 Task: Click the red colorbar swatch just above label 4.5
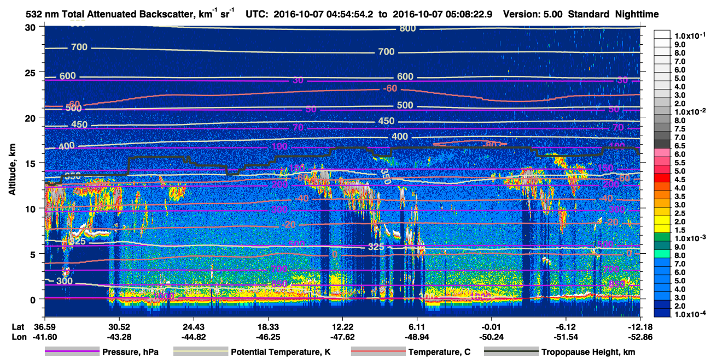click(662, 177)
